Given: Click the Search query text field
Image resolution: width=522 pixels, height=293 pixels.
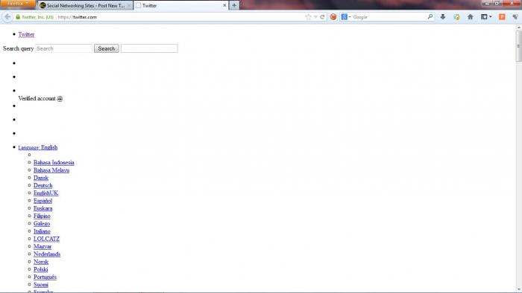Looking at the screenshot, I should 63,48.
